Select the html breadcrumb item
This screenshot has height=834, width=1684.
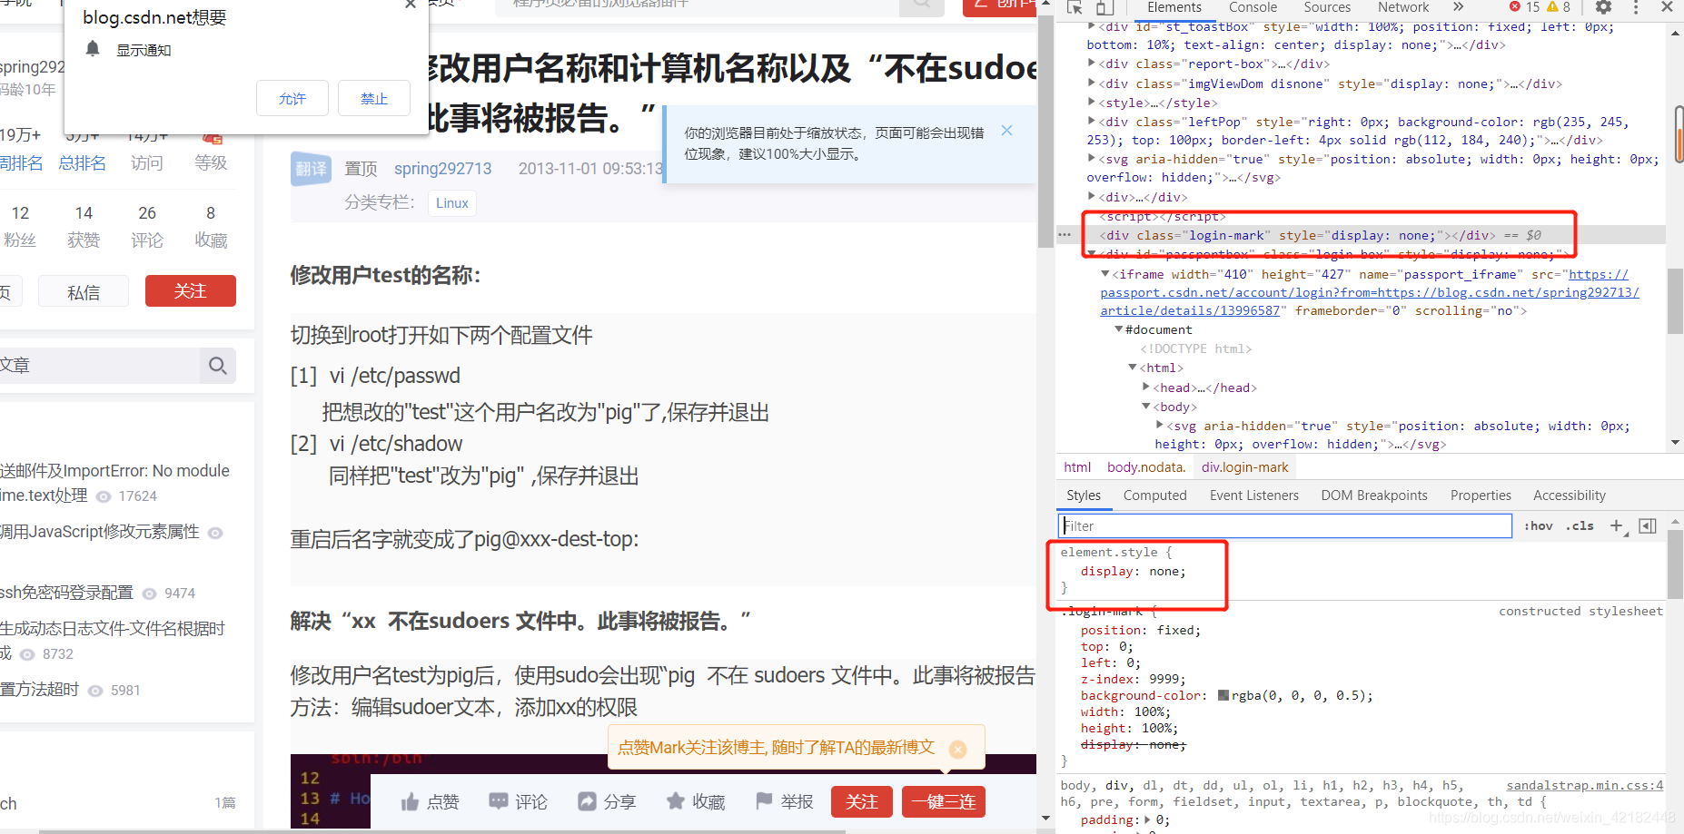(1077, 467)
